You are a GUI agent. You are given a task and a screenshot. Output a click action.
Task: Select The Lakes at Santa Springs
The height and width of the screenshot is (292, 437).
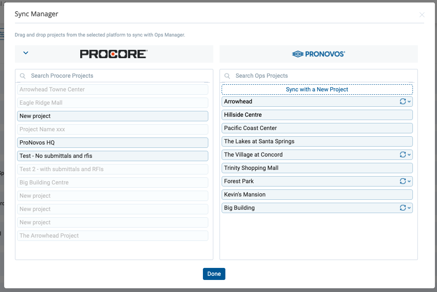tap(317, 141)
